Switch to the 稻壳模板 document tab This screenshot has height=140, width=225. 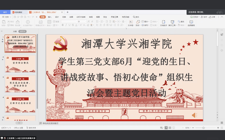click(x=19, y=12)
